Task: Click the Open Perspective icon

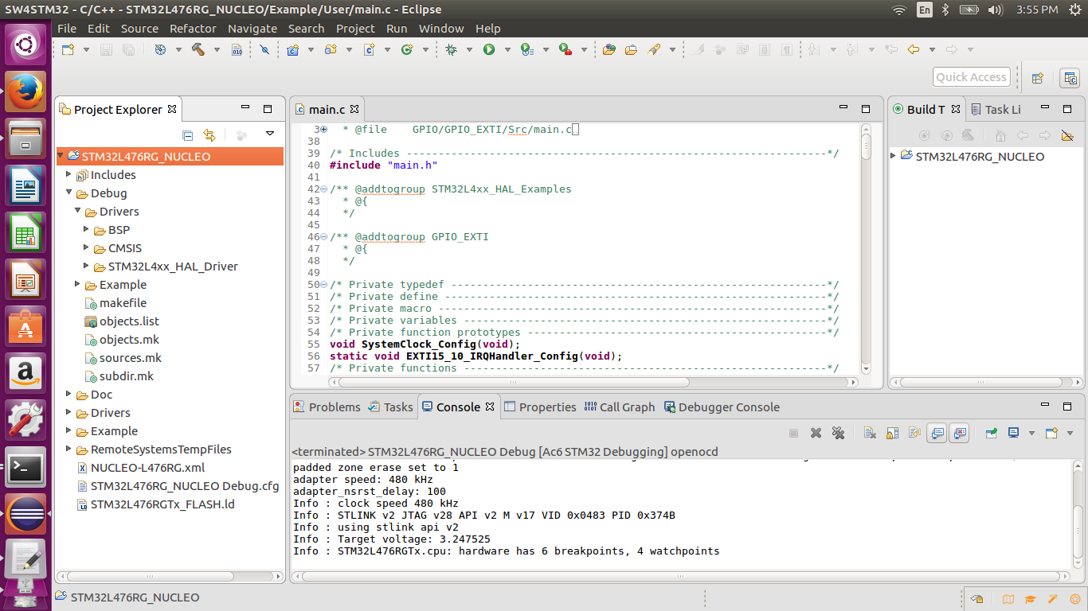Action: coord(1038,78)
